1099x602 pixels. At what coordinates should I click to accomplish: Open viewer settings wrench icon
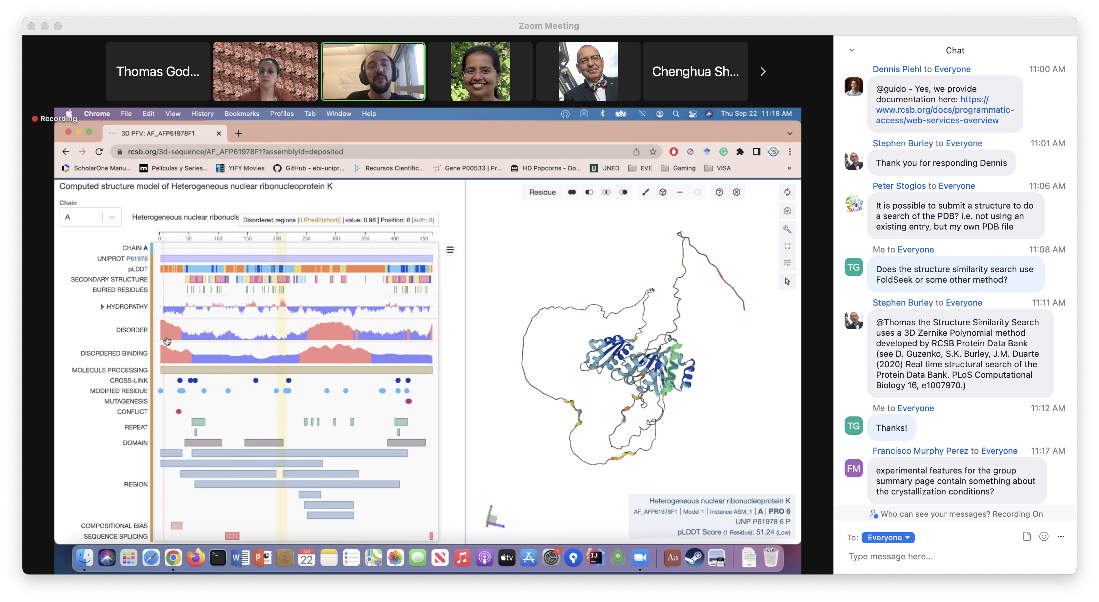(787, 229)
